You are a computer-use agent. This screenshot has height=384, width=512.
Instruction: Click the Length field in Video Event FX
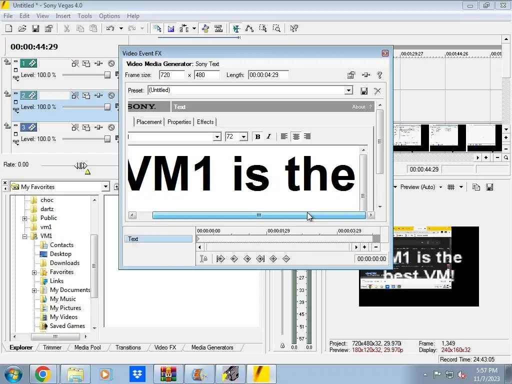tap(268, 75)
